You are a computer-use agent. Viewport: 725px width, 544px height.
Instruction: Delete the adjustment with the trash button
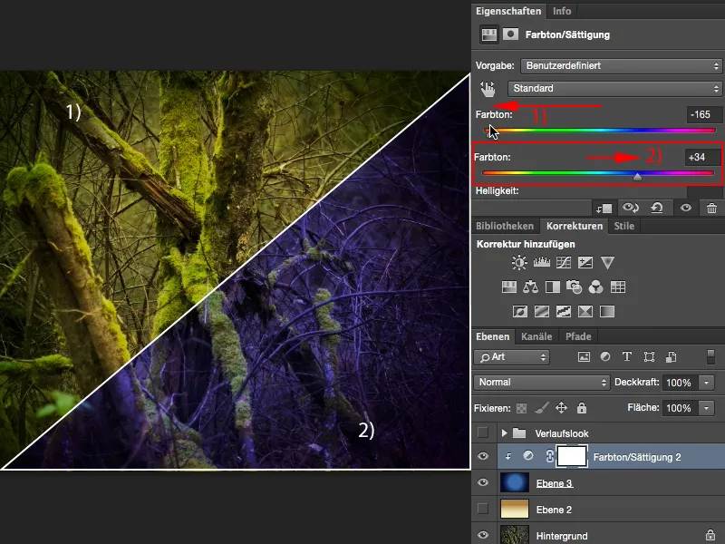[710, 207]
